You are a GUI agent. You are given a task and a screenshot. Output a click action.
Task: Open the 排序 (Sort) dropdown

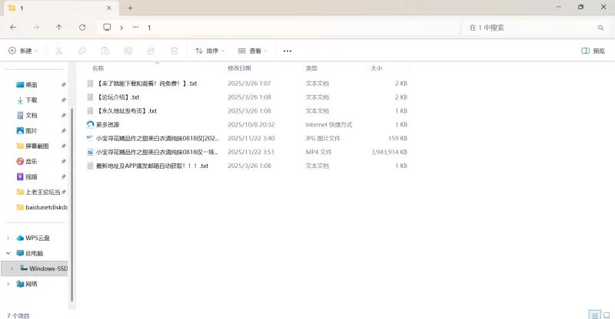click(210, 51)
